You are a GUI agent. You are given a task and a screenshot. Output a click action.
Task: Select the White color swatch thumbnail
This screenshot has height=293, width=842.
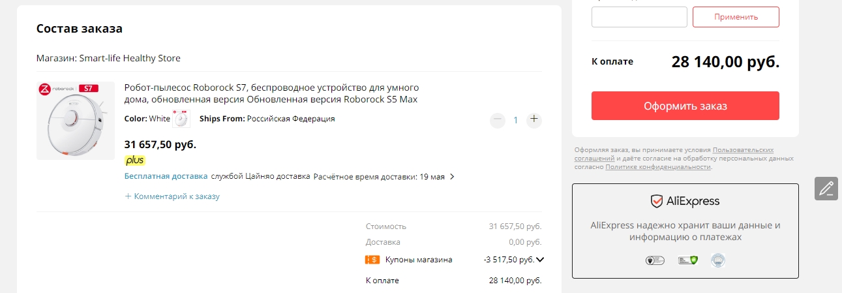click(181, 119)
